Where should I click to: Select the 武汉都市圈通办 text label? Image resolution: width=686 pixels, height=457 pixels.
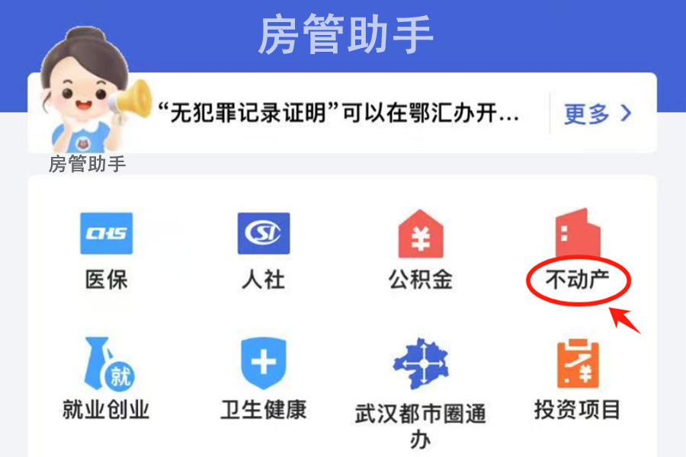pos(421,426)
